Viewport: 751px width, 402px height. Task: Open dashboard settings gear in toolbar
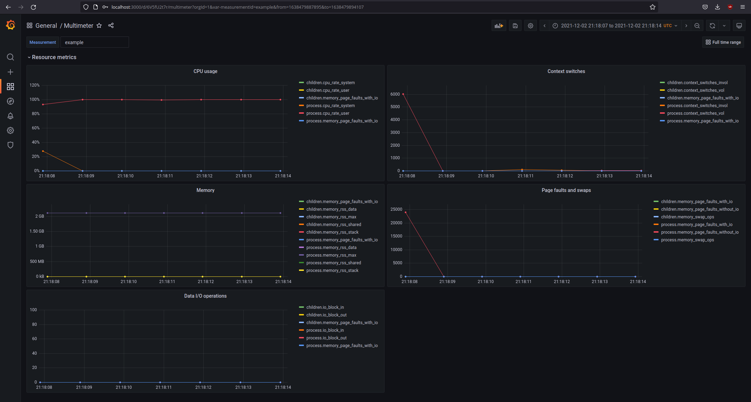point(531,26)
